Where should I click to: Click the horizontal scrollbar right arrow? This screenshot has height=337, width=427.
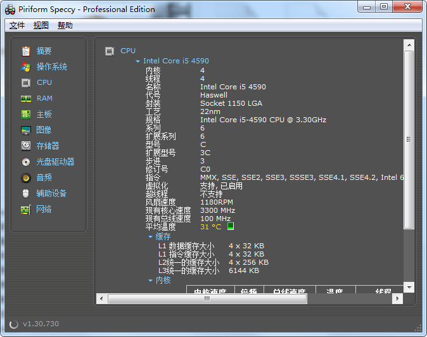397,298
